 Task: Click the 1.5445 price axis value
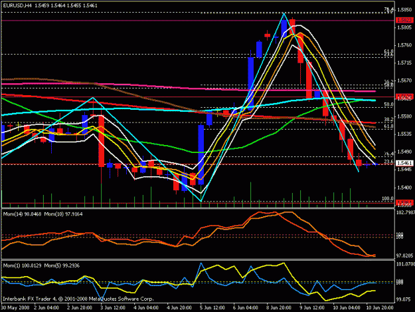tap(404, 170)
